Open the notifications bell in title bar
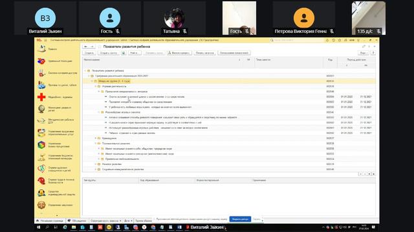414x232 pixels. coord(327,40)
